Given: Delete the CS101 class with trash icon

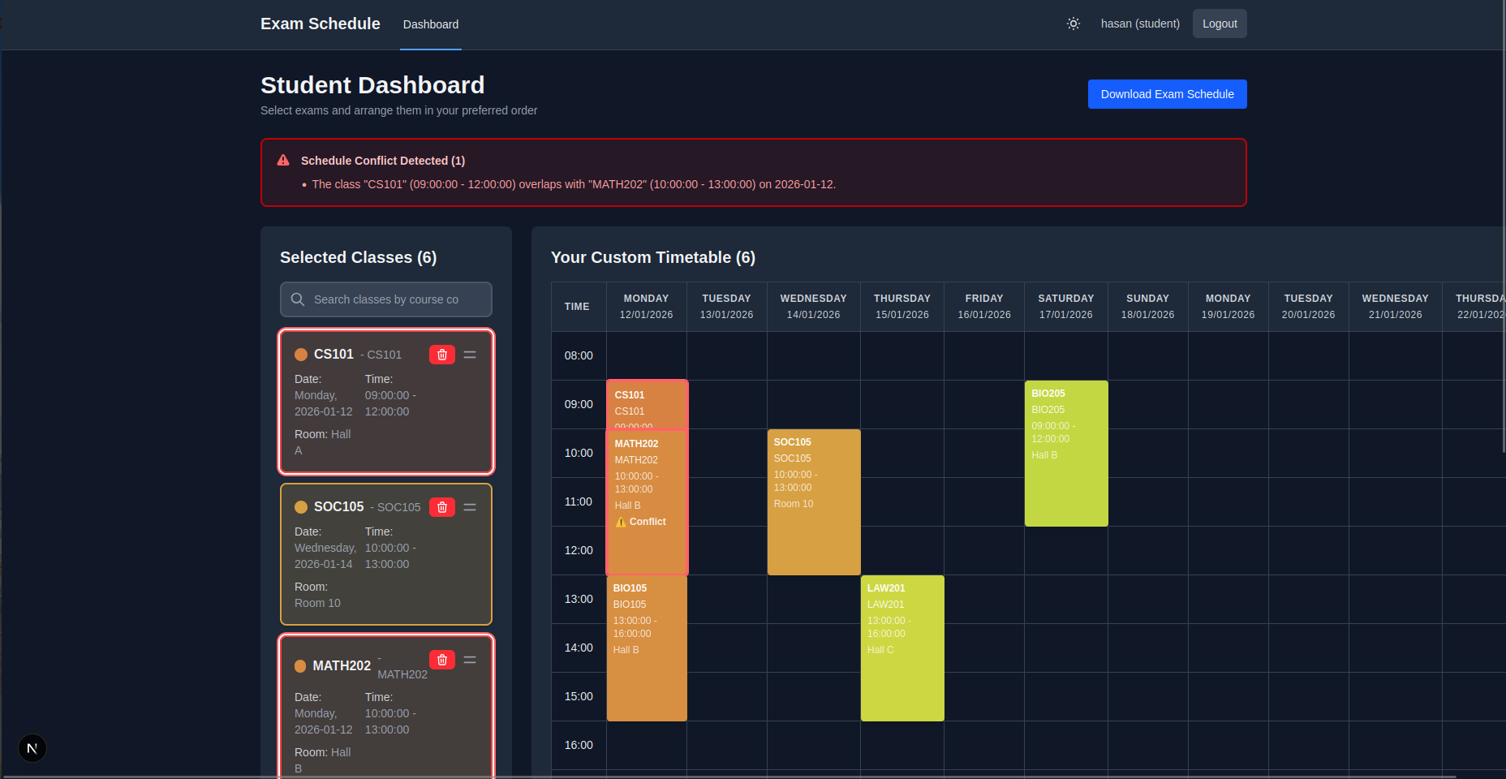Looking at the screenshot, I should [x=442, y=355].
